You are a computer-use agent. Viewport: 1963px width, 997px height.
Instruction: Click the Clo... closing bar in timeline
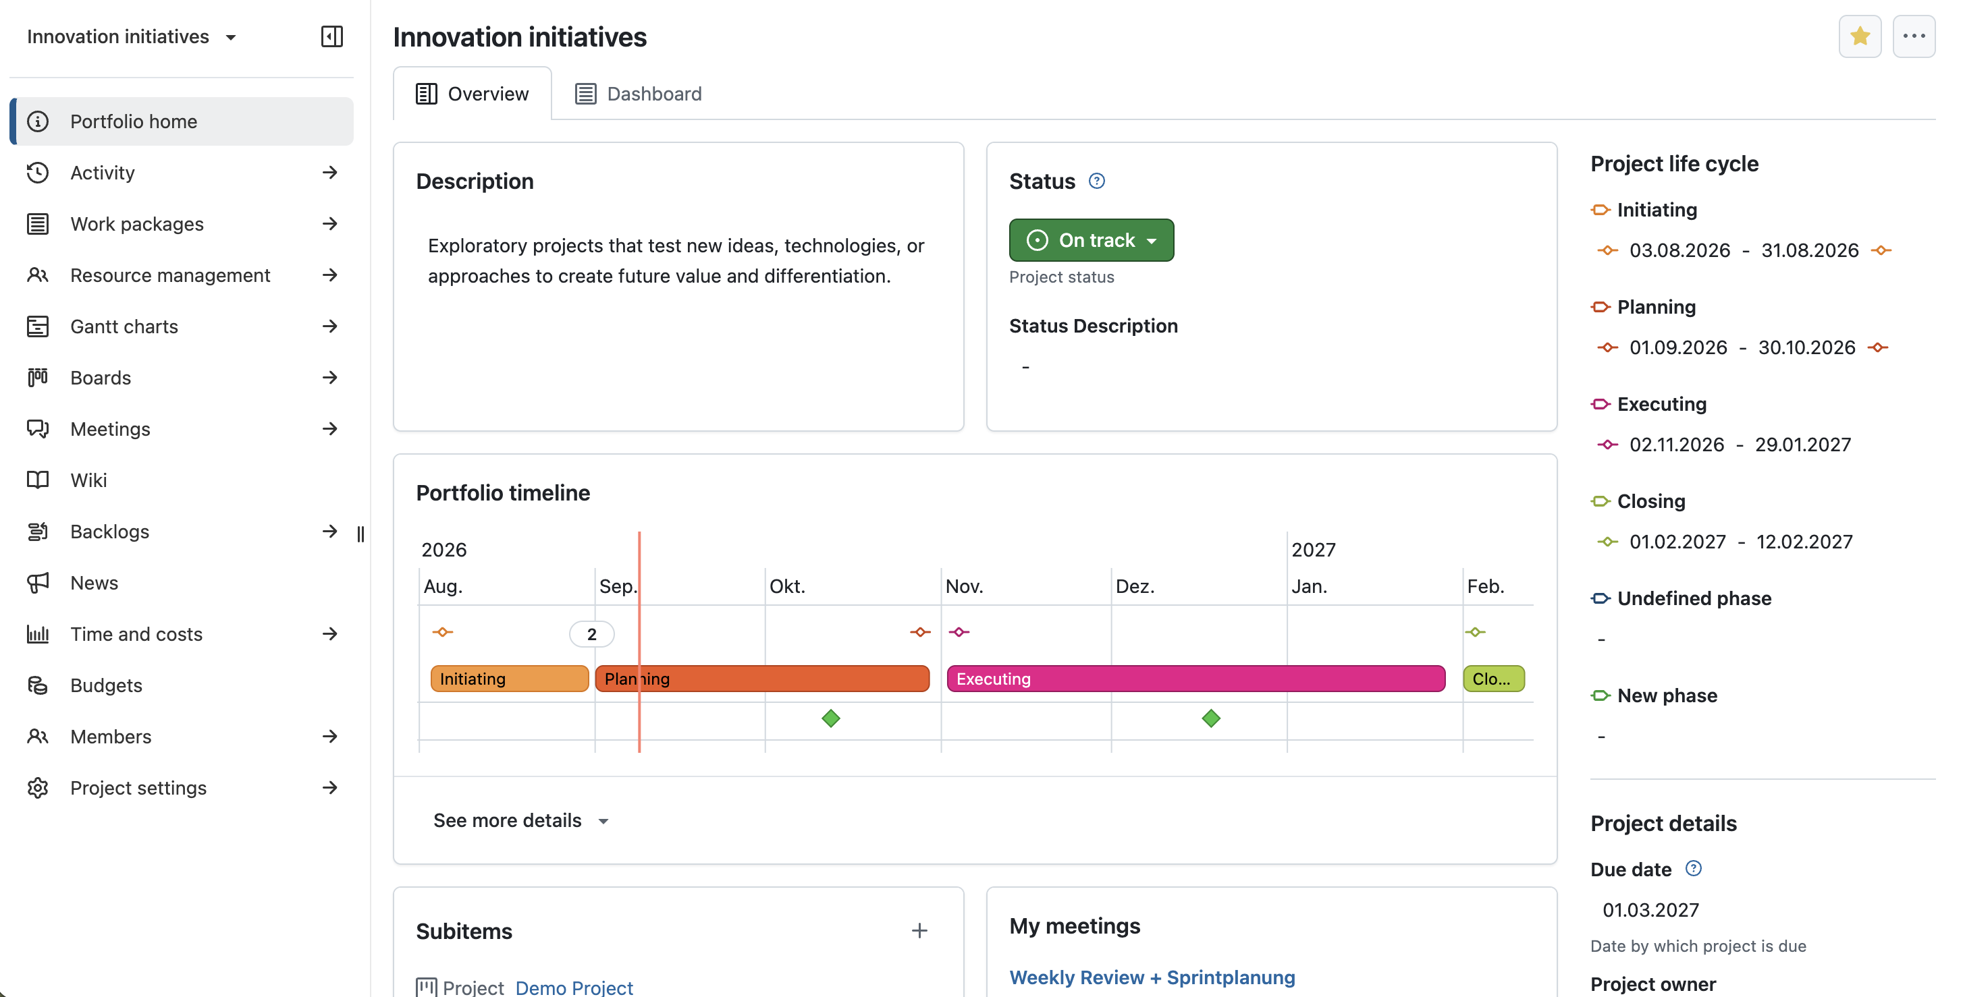(1494, 679)
